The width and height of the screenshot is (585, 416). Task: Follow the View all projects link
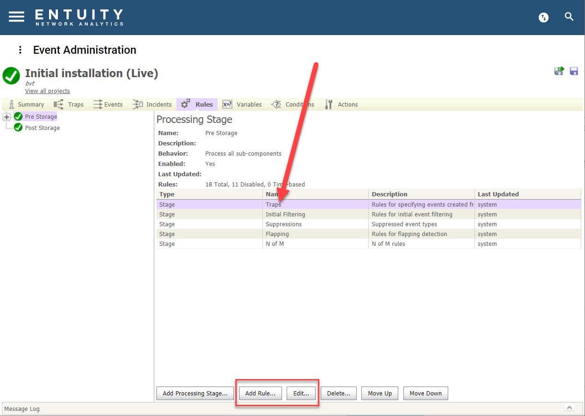48,91
